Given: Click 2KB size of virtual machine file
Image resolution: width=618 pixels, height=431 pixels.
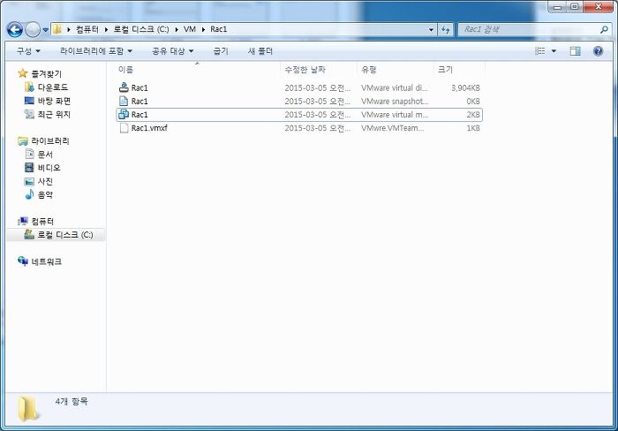Looking at the screenshot, I should coord(473,115).
